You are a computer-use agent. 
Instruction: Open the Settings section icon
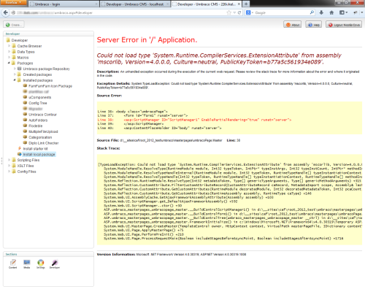[x=41, y=264]
